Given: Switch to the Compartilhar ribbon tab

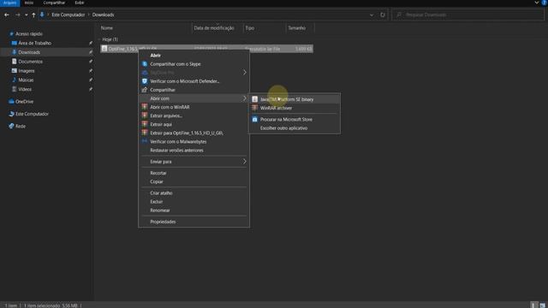Looking at the screenshot, I should click(54, 3).
